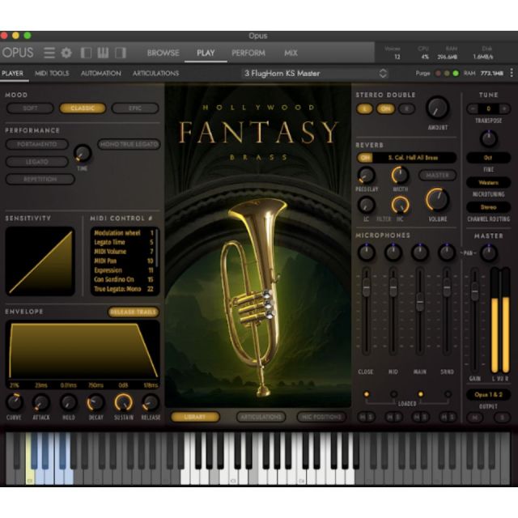Select the Epic mood
This screenshot has height=518, width=518.
click(x=135, y=108)
